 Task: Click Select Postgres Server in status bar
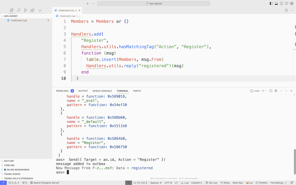pos(44,183)
